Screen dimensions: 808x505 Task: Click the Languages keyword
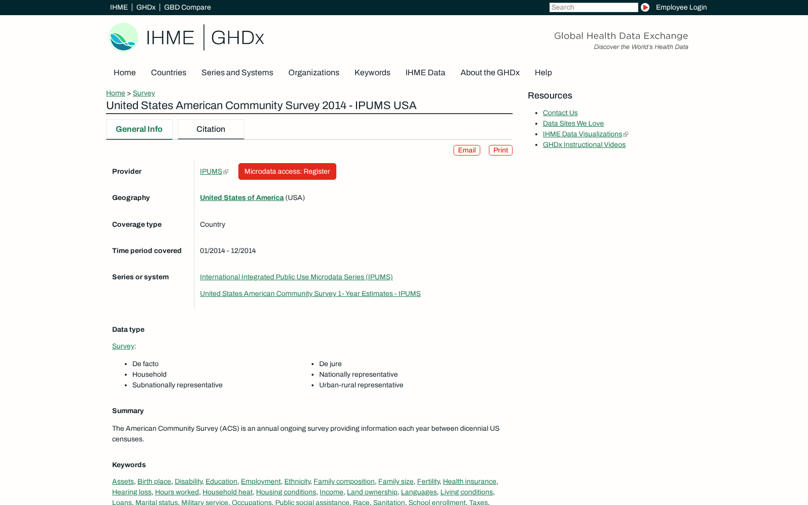(x=419, y=492)
